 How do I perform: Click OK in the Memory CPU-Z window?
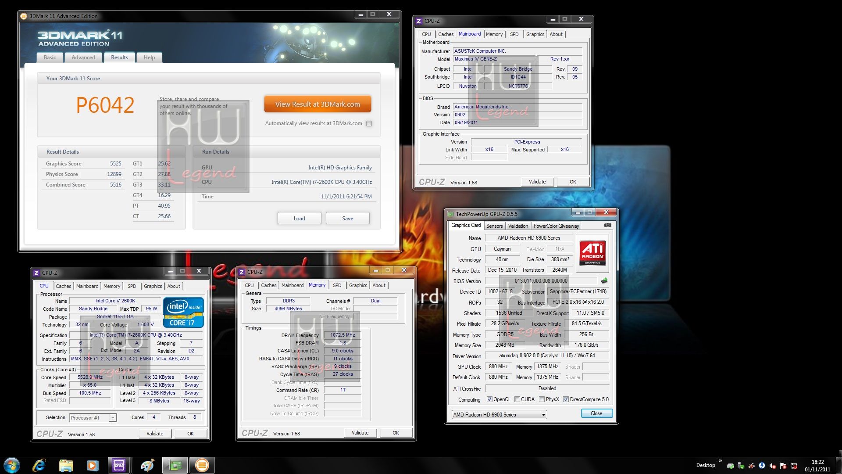(396, 433)
